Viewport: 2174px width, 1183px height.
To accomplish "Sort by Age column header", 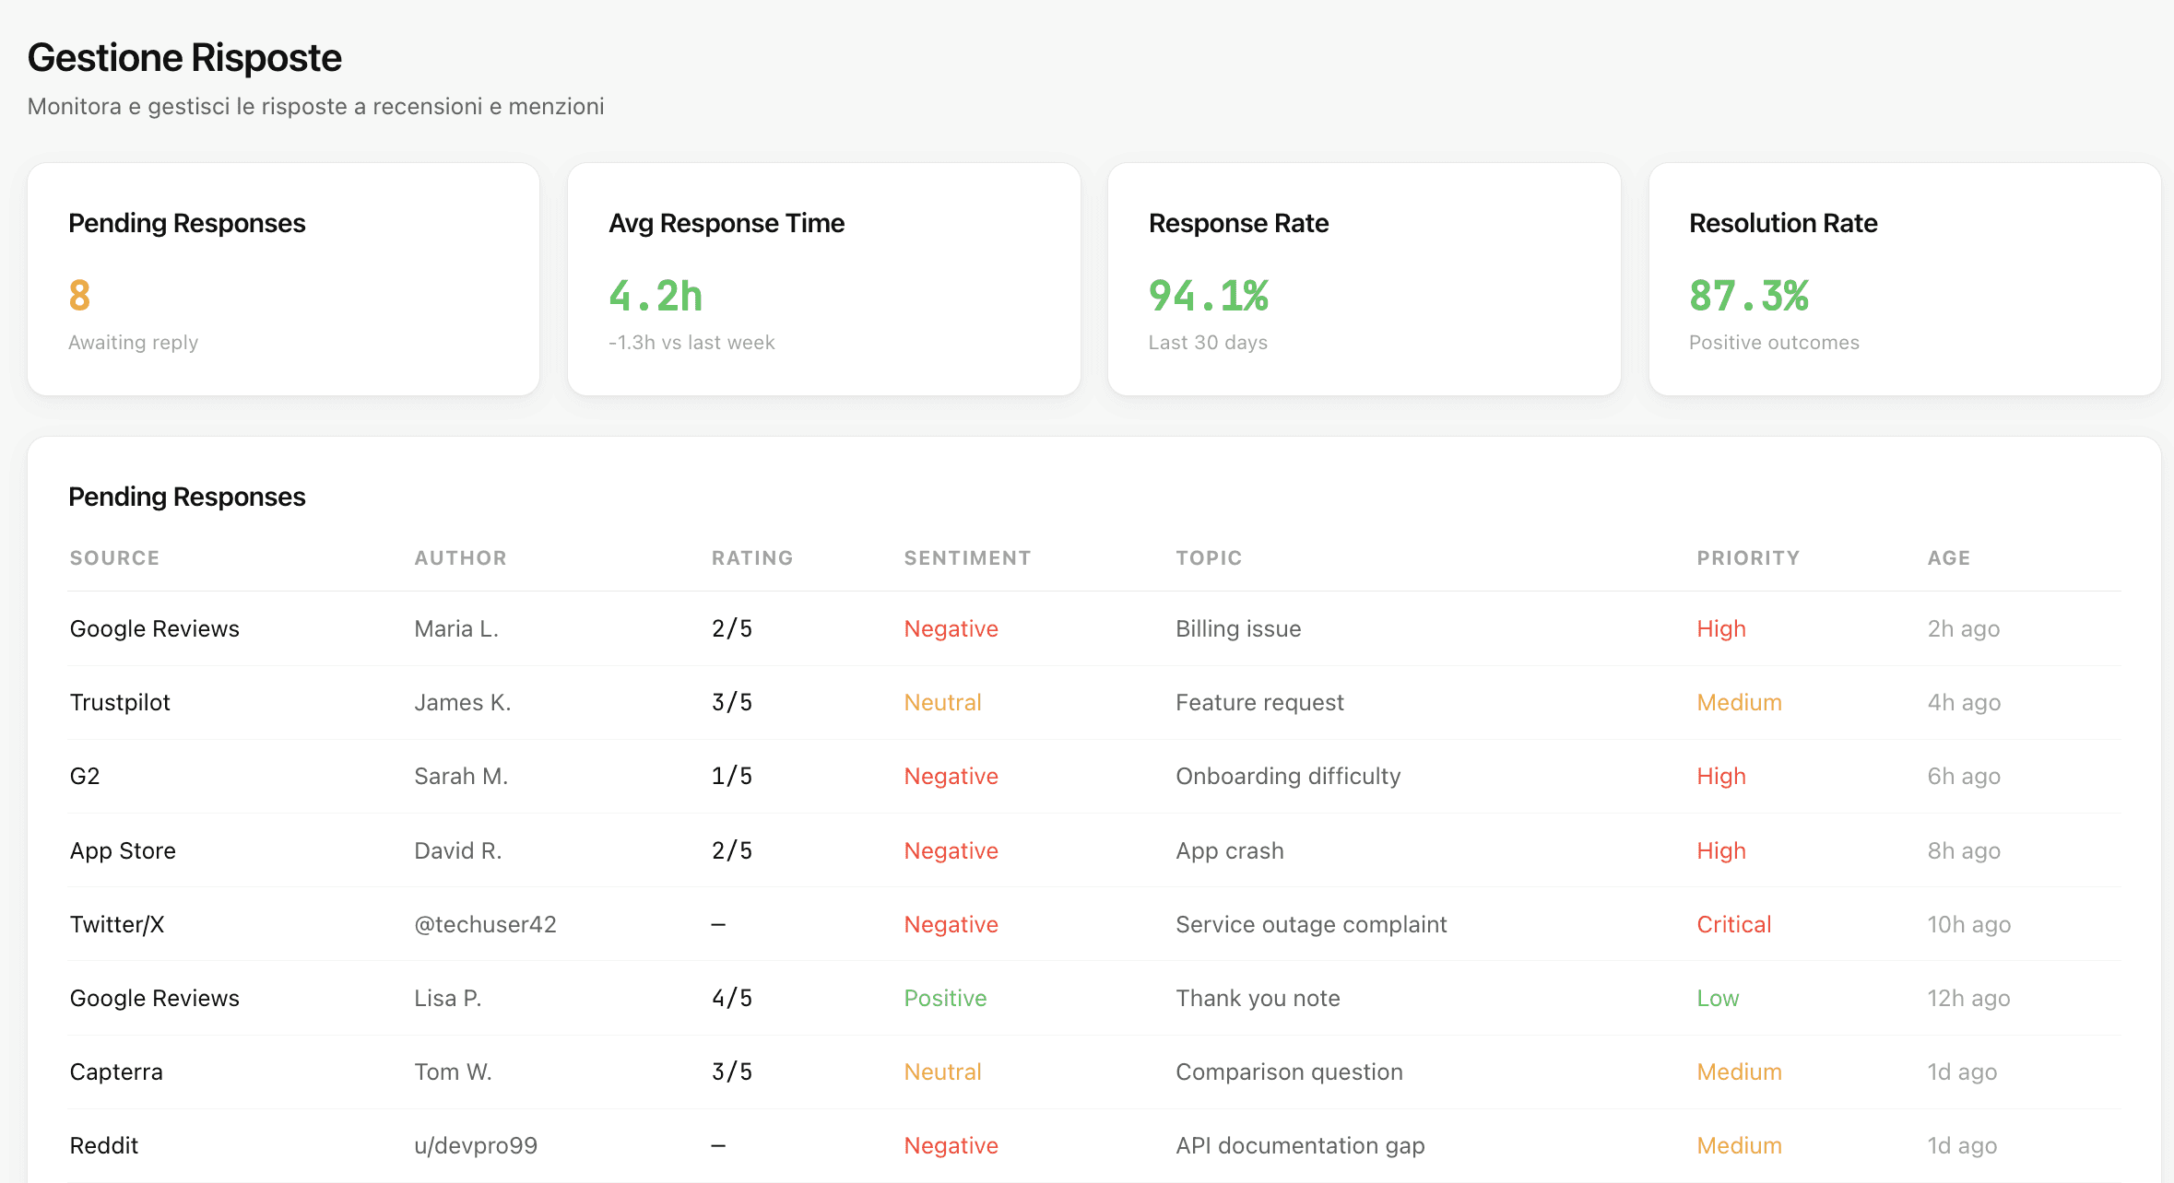I will (x=1947, y=557).
